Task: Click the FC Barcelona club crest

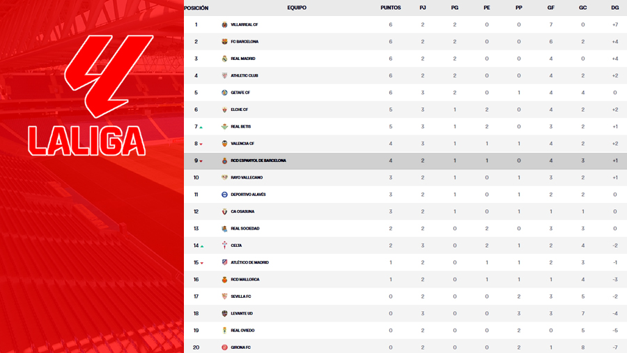Action: tap(224, 42)
